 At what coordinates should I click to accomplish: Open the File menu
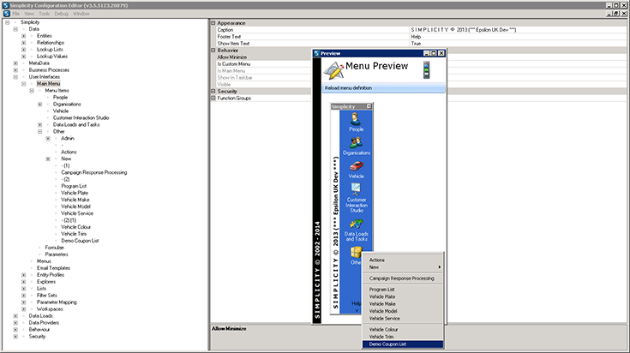[x=15, y=14]
